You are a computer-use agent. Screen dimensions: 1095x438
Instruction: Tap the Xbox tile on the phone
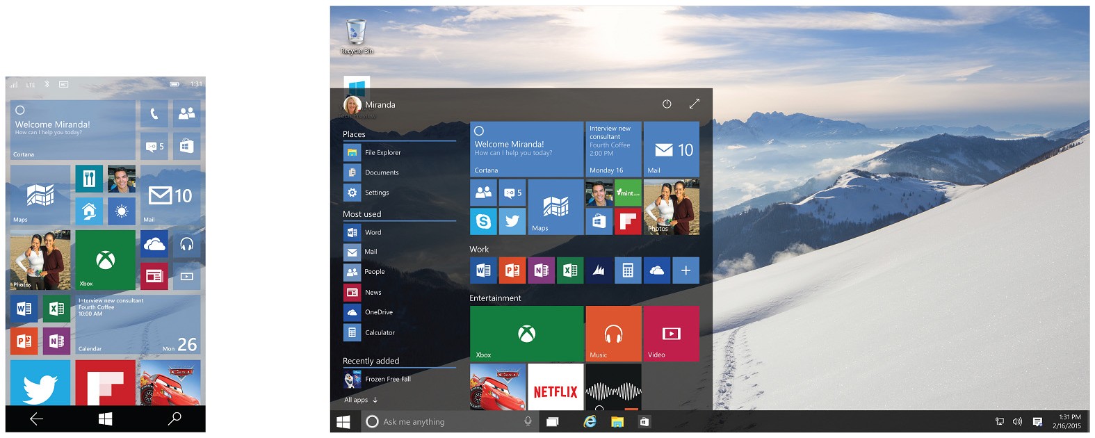105,260
